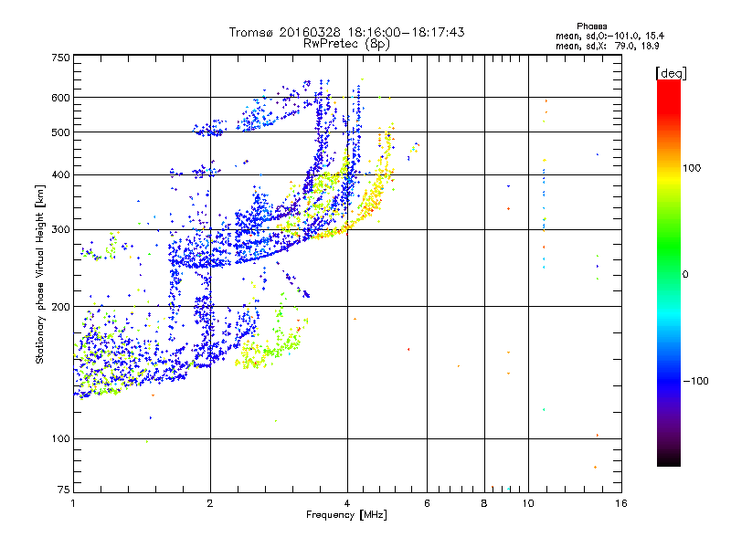Viewport: 731px width, 548px height.
Task: Click the y-axis tick label '400'
Action: click(x=61, y=175)
